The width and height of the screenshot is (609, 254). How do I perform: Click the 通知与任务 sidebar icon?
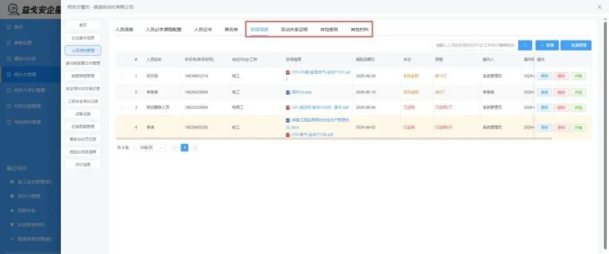click(x=8, y=59)
